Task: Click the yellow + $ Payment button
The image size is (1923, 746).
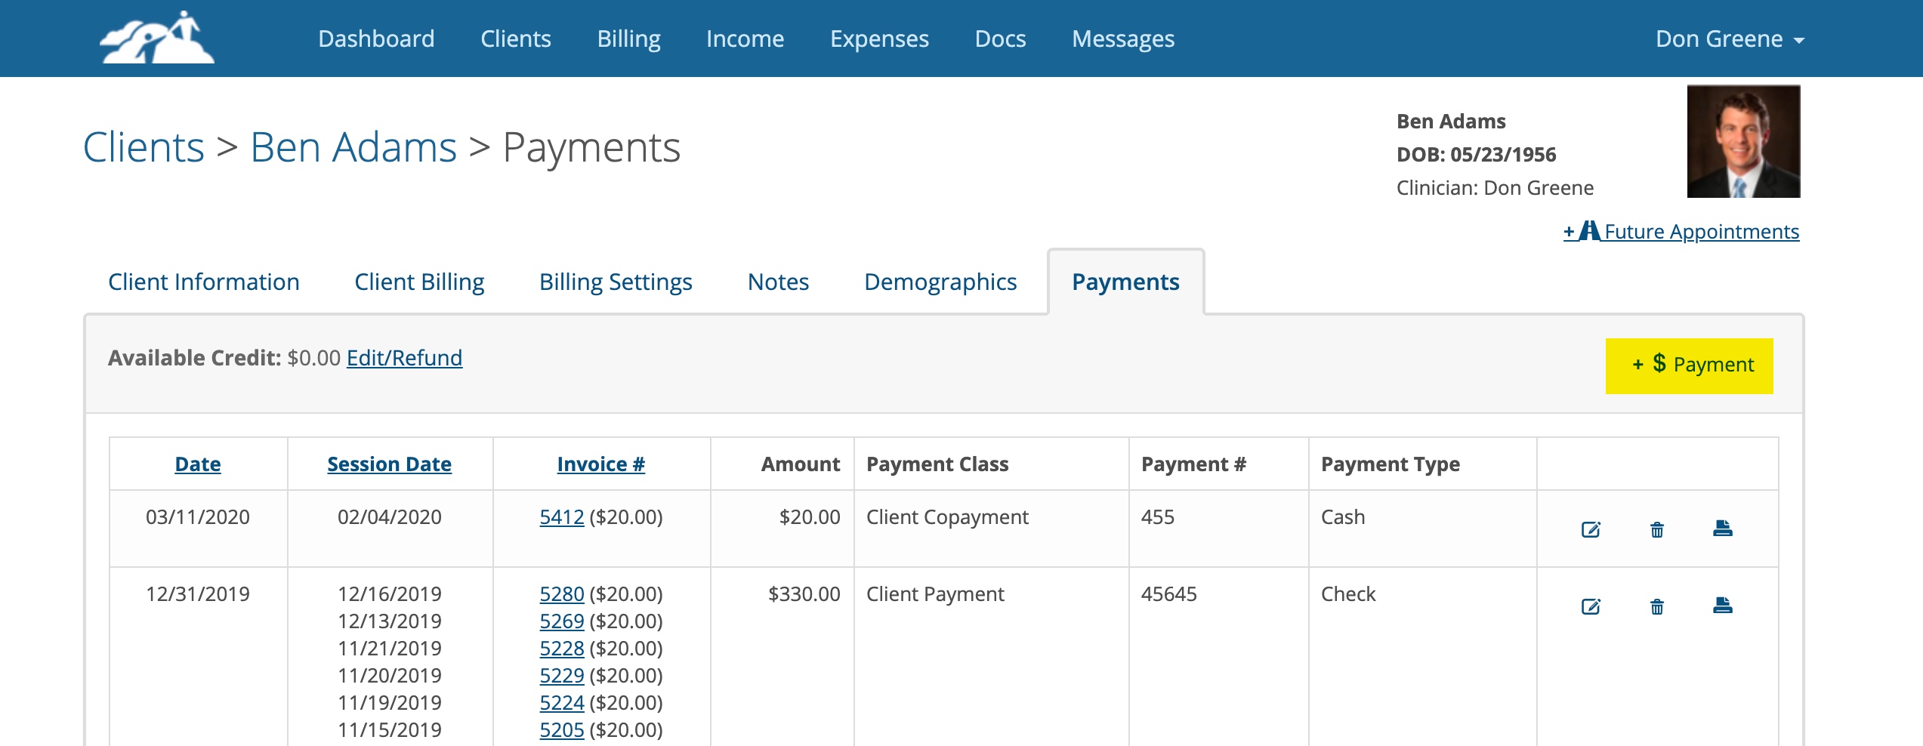Action: click(x=1689, y=365)
